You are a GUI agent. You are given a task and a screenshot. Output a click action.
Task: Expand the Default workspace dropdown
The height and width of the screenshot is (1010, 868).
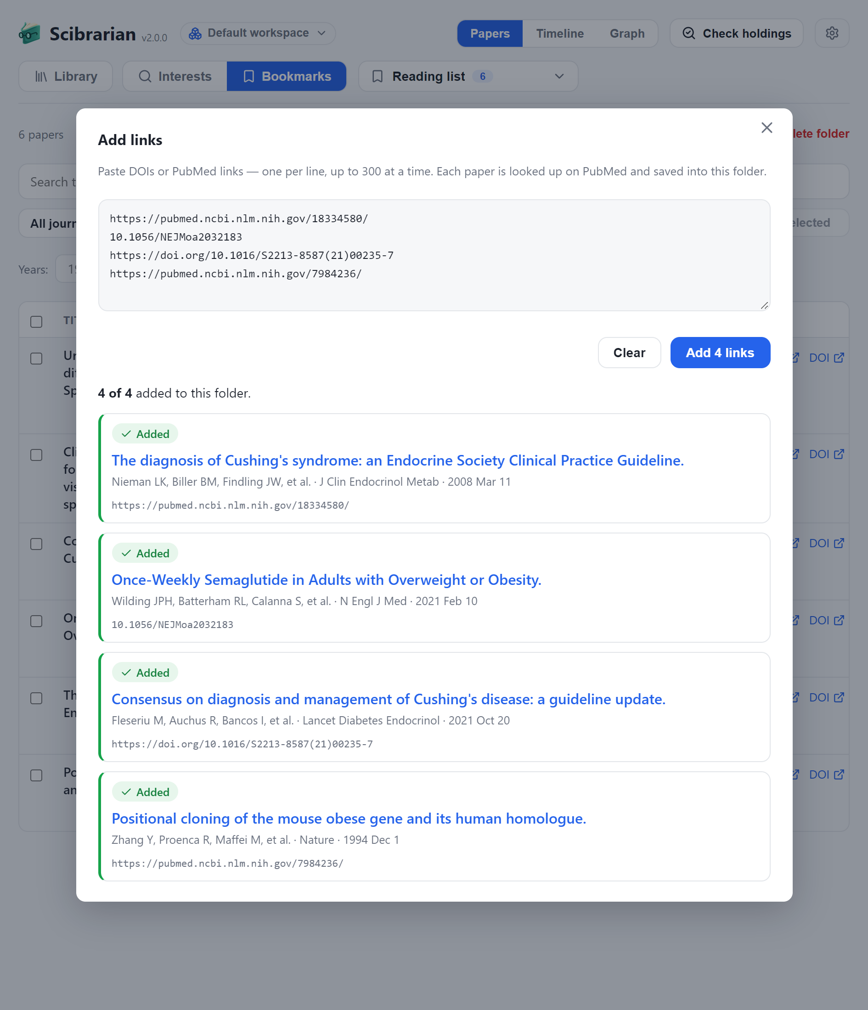pyautogui.click(x=258, y=33)
